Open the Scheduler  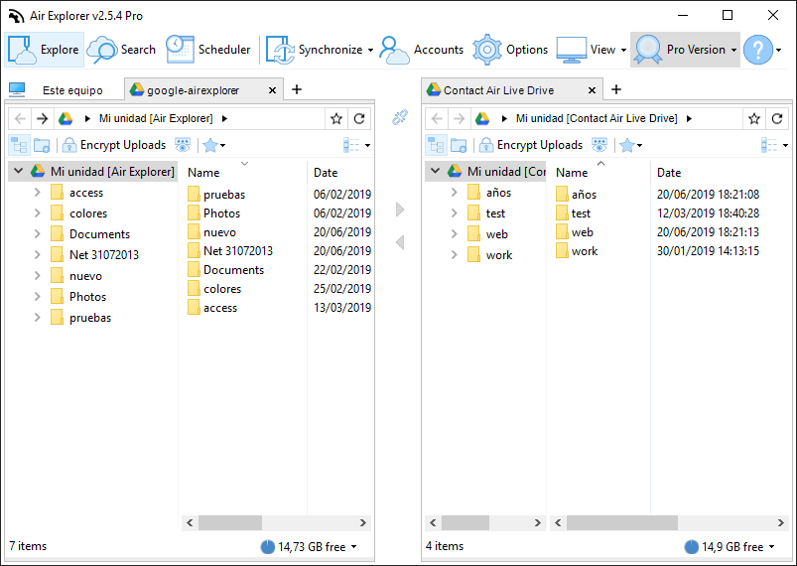point(208,50)
